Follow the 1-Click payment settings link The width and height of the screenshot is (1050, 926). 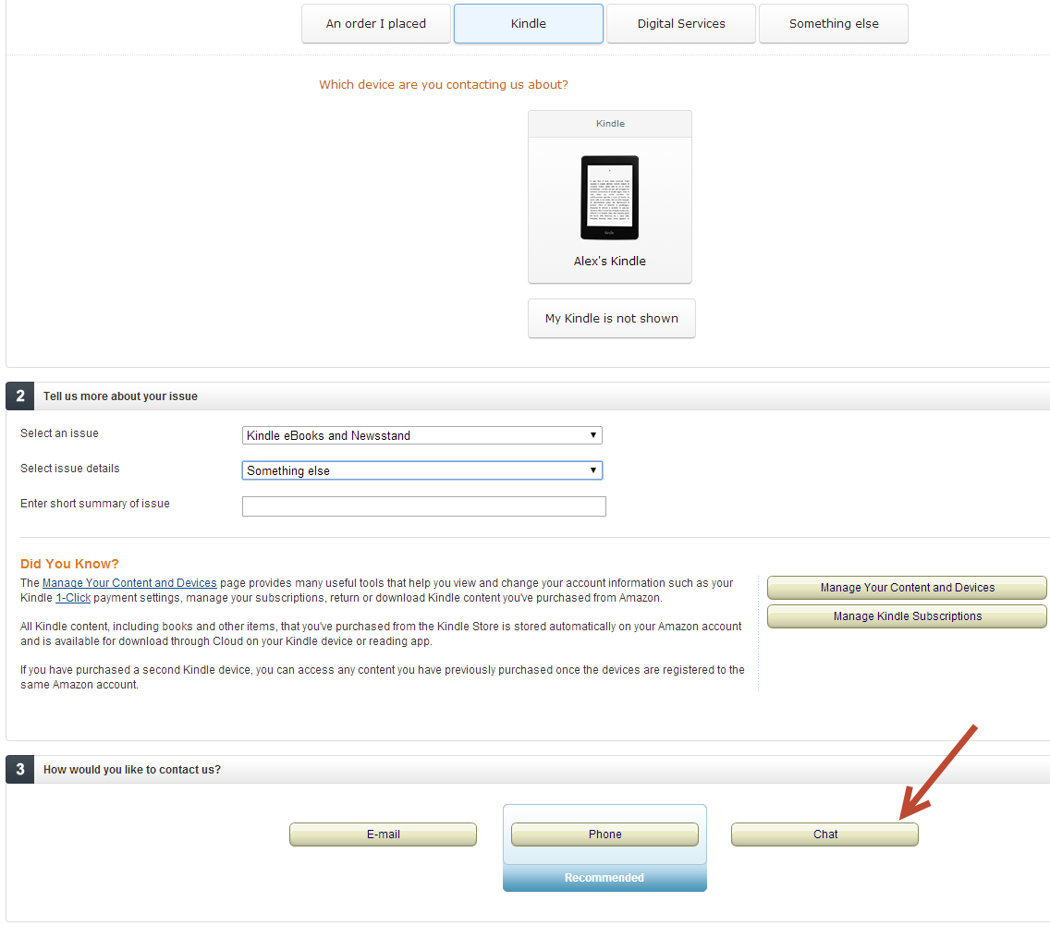[73, 598]
